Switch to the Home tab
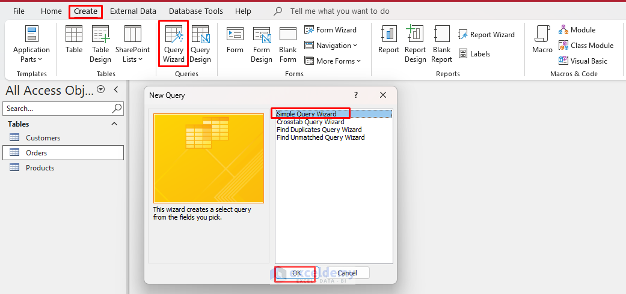This screenshot has width=626, height=294. [x=51, y=11]
